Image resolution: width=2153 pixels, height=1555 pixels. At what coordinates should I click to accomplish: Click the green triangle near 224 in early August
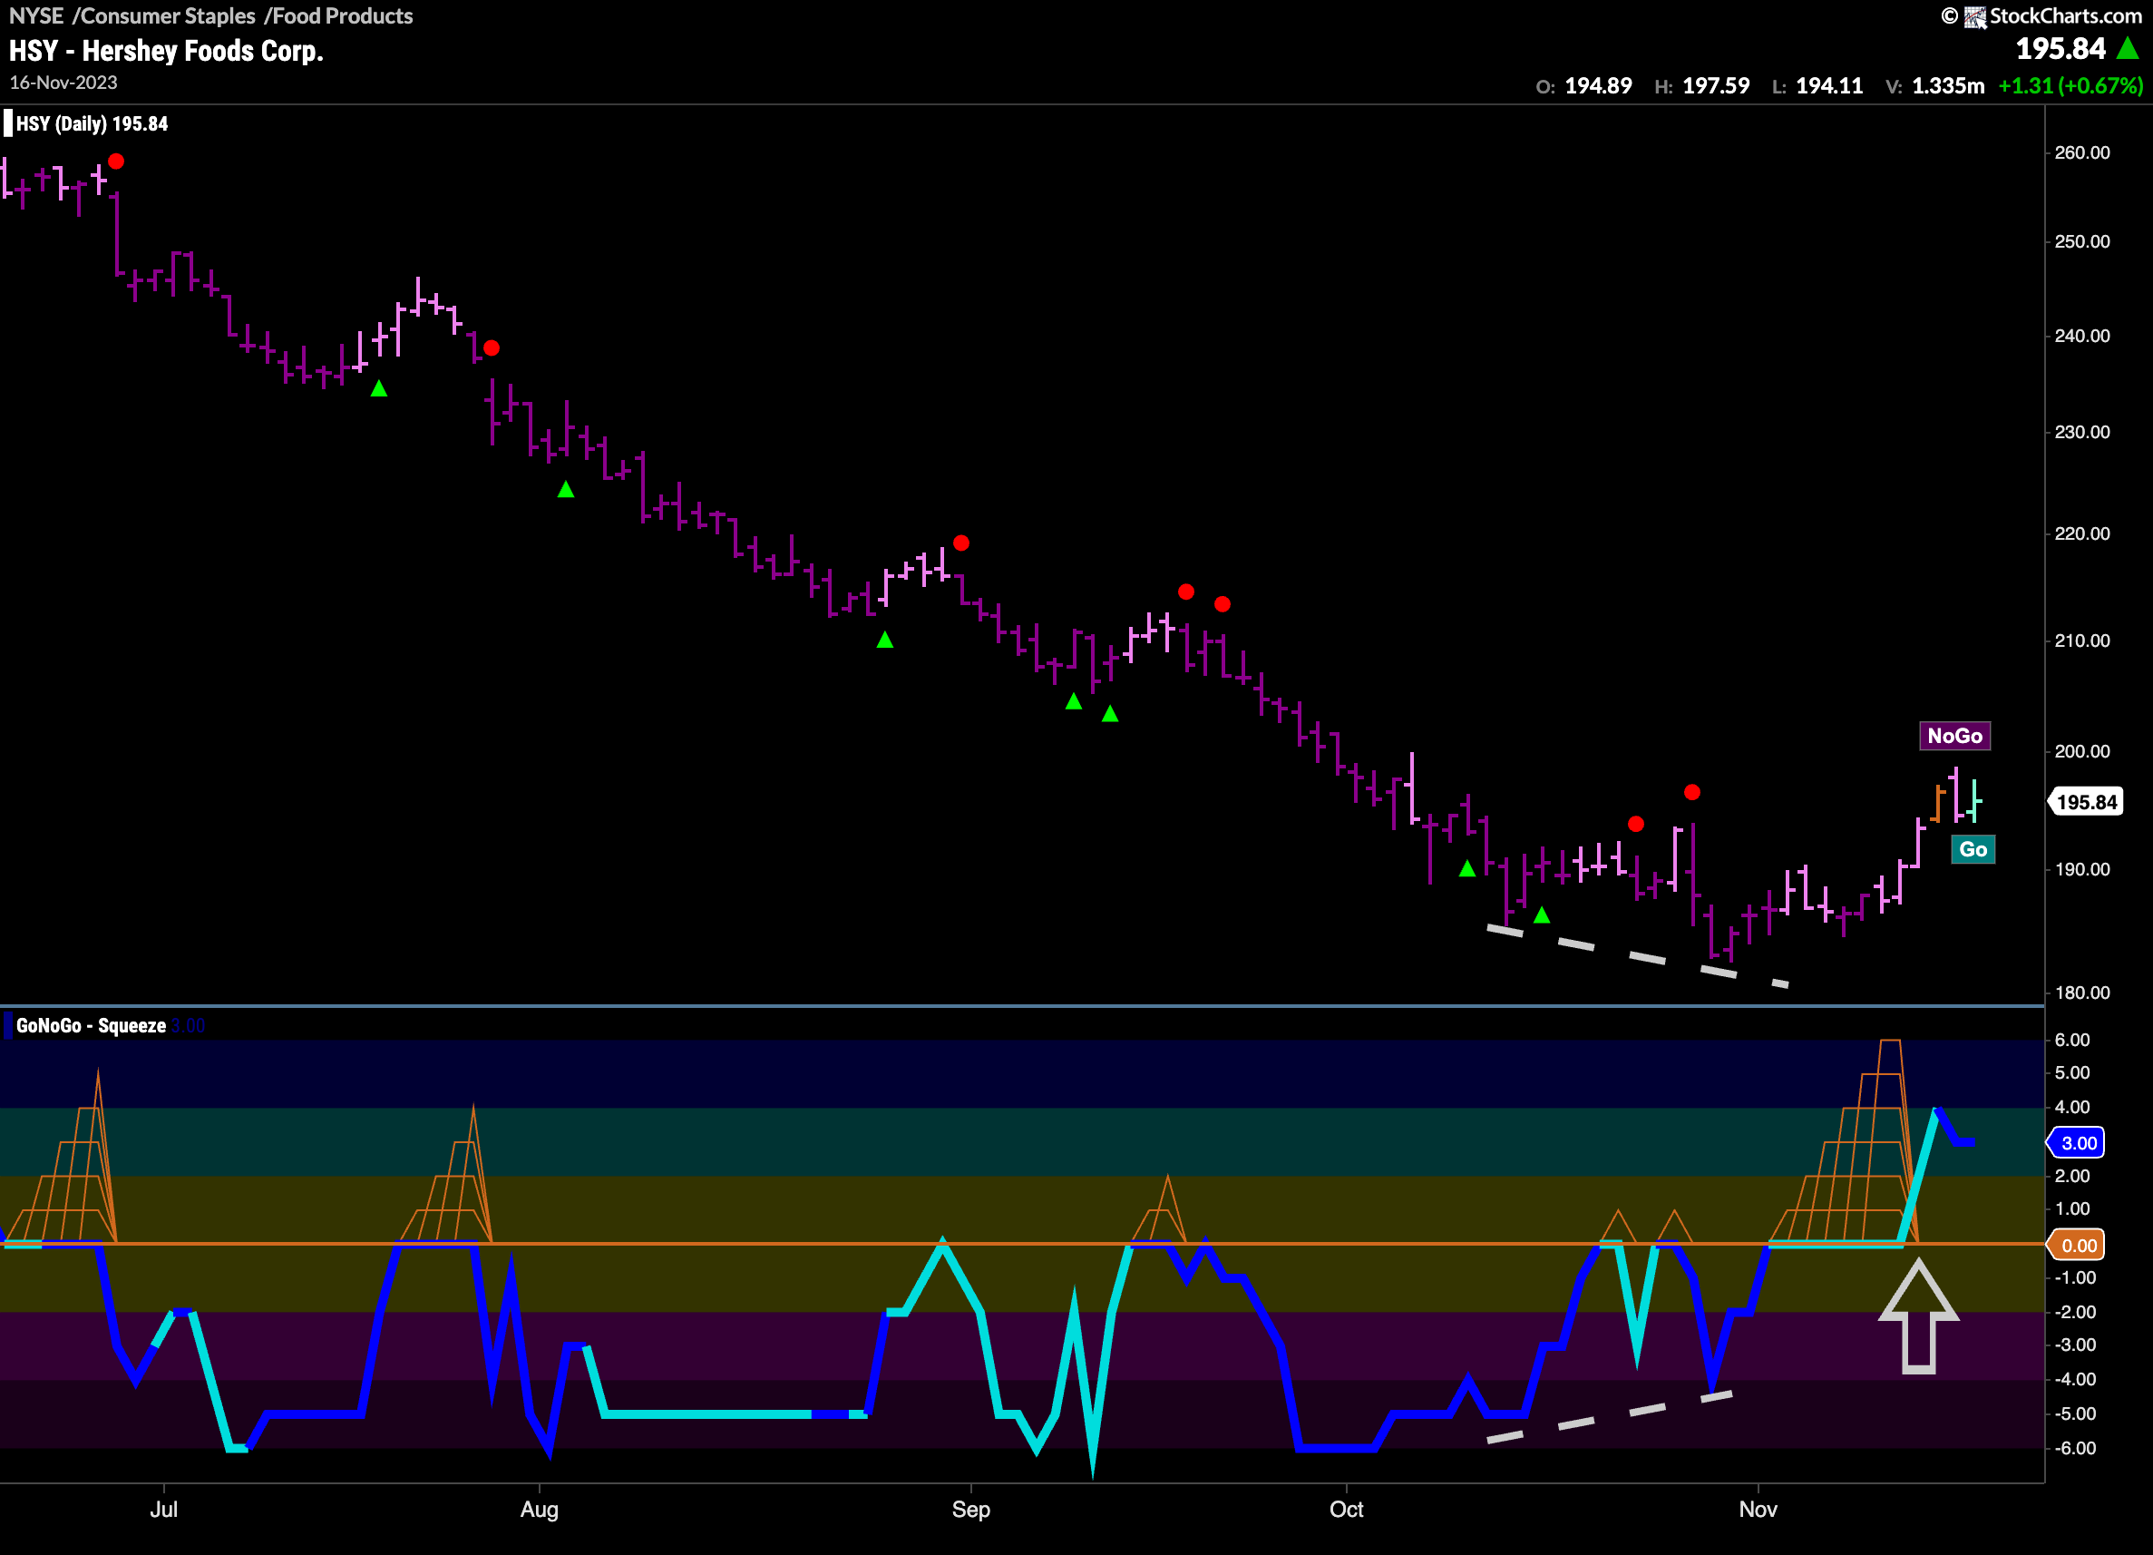[x=566, y=489]
